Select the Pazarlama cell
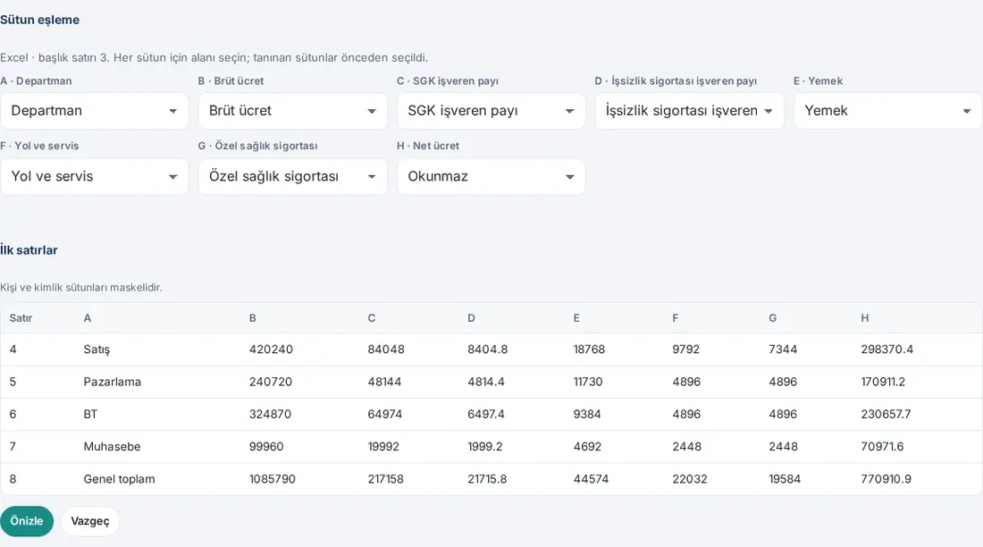Image resolution: width=983 pixels, height=547 pixels. click(113, 382)
